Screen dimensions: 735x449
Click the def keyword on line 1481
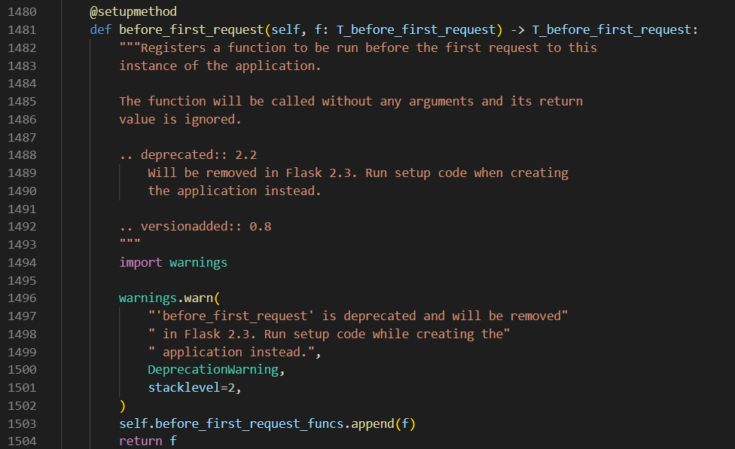101,30
